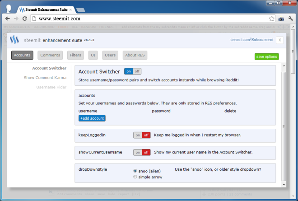Select Username Hider in the sidebar

click(51, 87)
